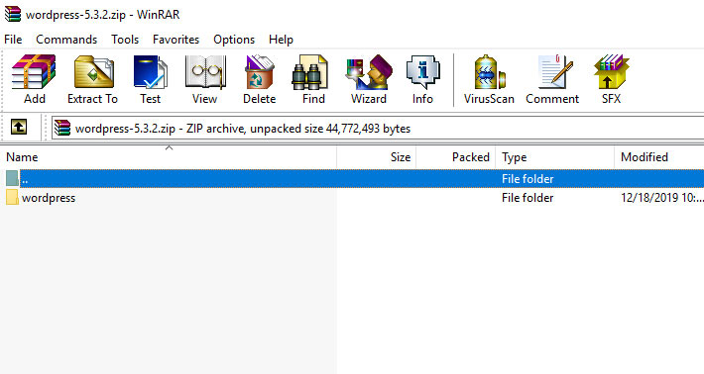Click the Add archive toolbar icon
Screen dimensions: 704x374
34,80
